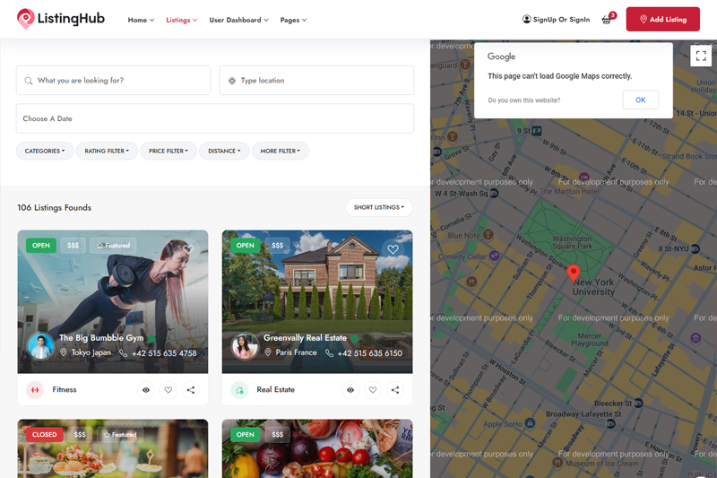Screen dimensions: 717x478
Task: Save the Fitness listing with heart button
Action: (x=168, y=390)
